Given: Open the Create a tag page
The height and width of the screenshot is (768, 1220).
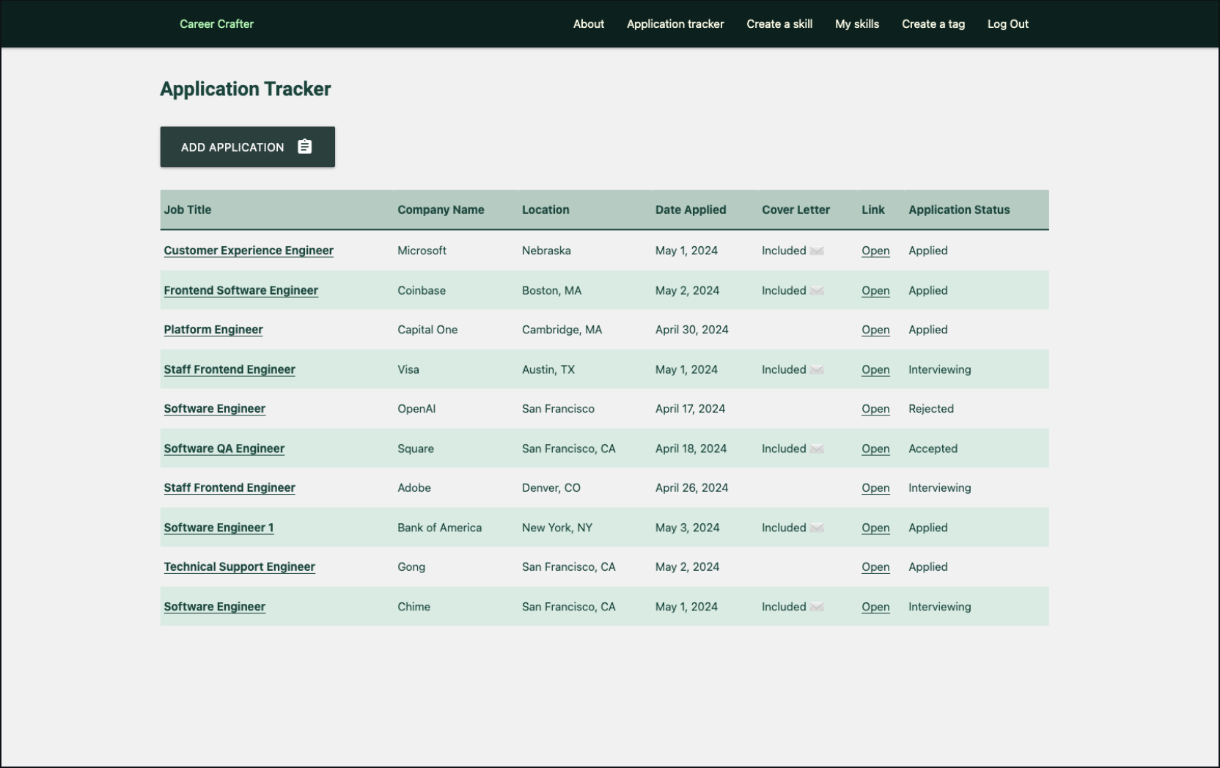Looking at the screenshot, I should (x=933, y=24).
